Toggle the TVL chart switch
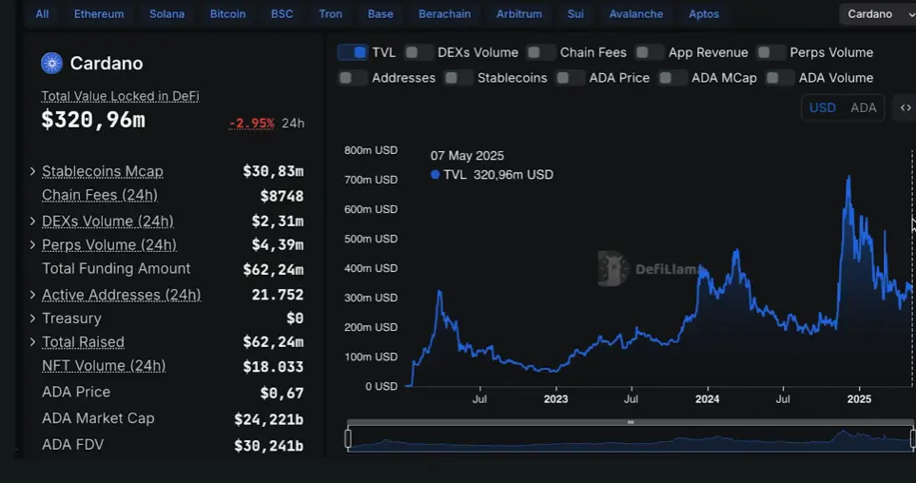Image resolution: width=916 pixels, height=483 pixels. pos(352,52)
